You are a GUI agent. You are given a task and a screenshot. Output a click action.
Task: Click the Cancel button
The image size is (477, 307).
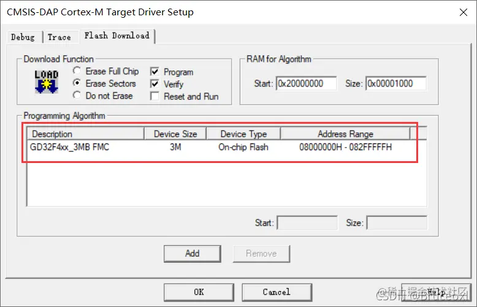pyautogui.click(x=277, y=292)
